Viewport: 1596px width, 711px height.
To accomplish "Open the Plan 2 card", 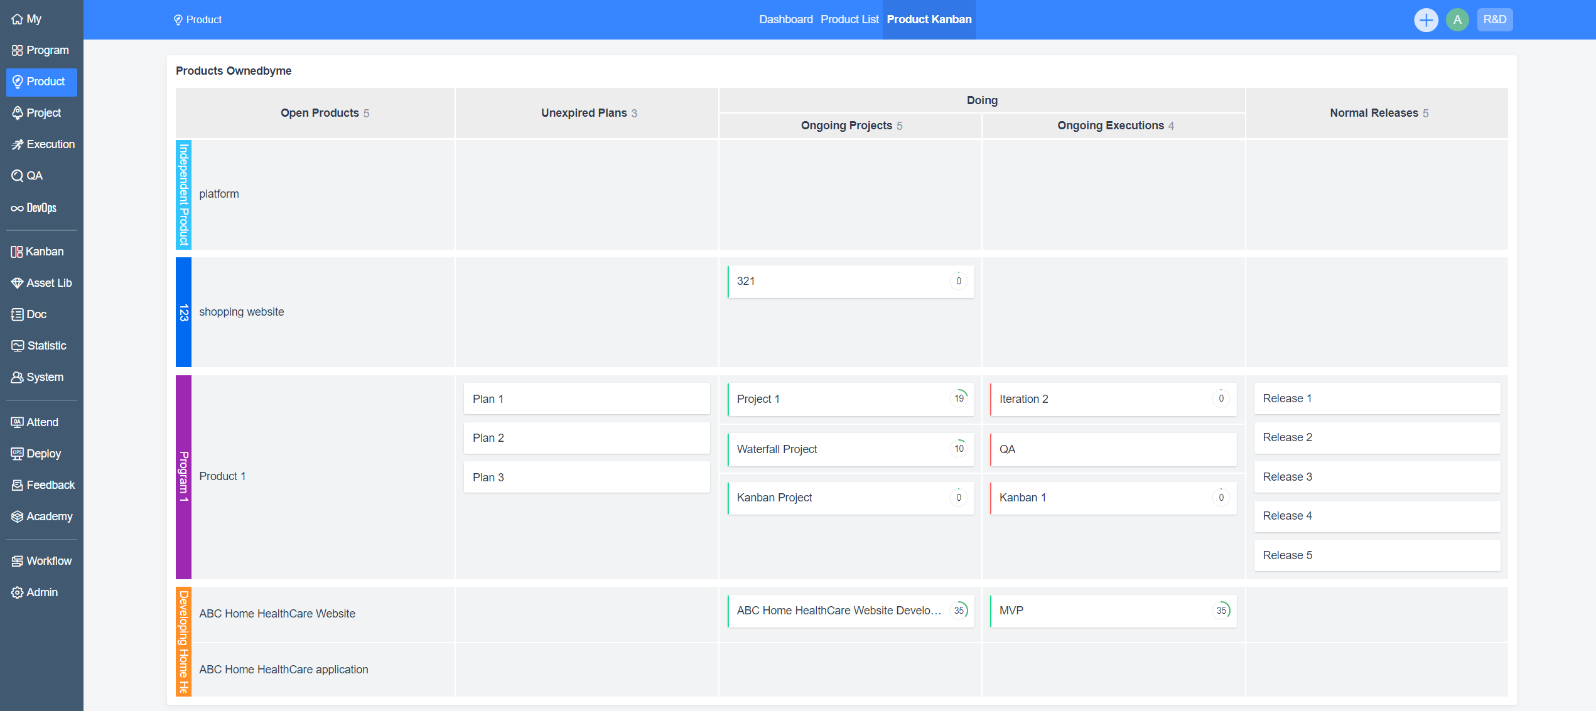I will pos(586,438).
